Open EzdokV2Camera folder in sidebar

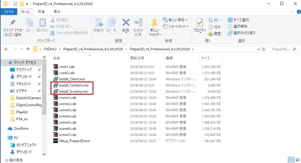tap(26, 98)
